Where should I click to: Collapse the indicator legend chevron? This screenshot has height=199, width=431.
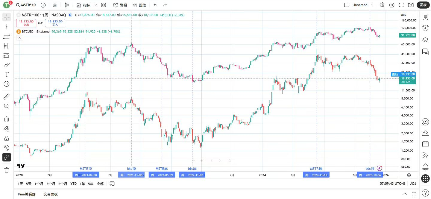[19, 38]
